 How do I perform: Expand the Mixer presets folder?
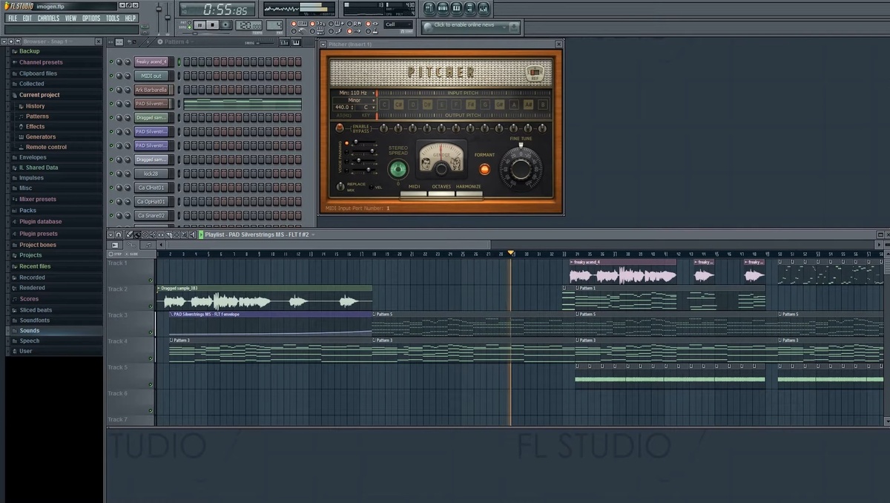tap(38, 200)
